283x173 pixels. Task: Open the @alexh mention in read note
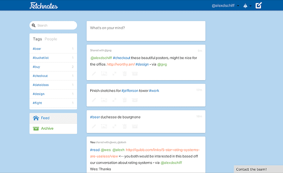[x=118, y=150]
